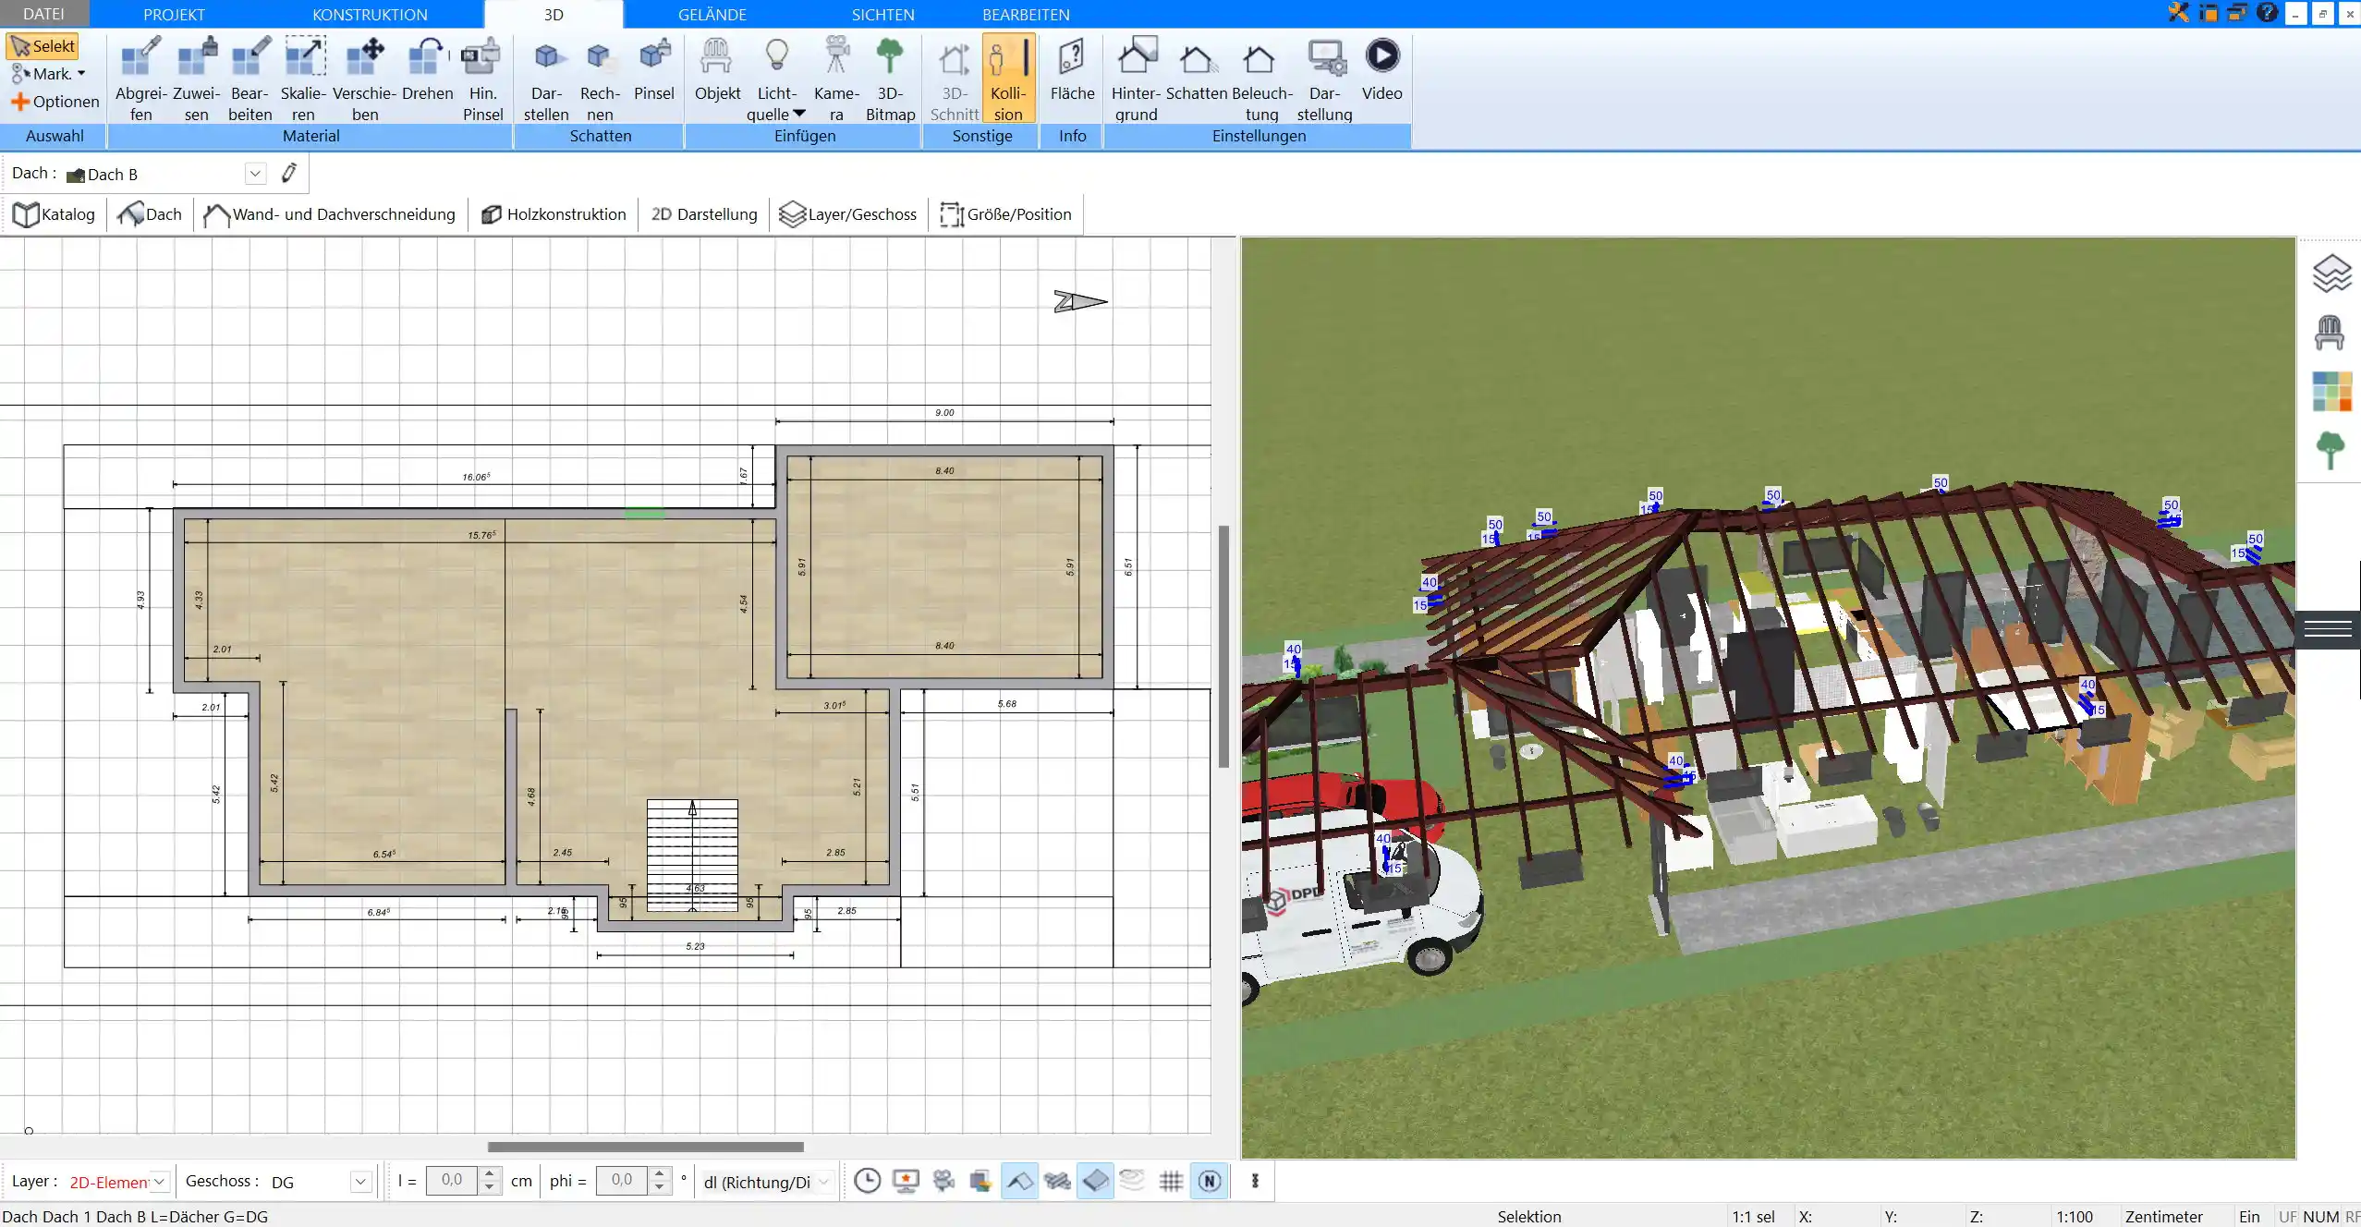The height and width of the screenshot is (1227, 2361).
Task: Click the Hin. Pinsel background brush tool
Action: pyautogui.click(x=482, y=79)
